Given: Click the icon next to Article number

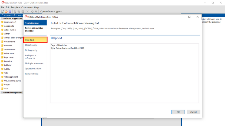Looking at the screenshot, I should [2, 30].
